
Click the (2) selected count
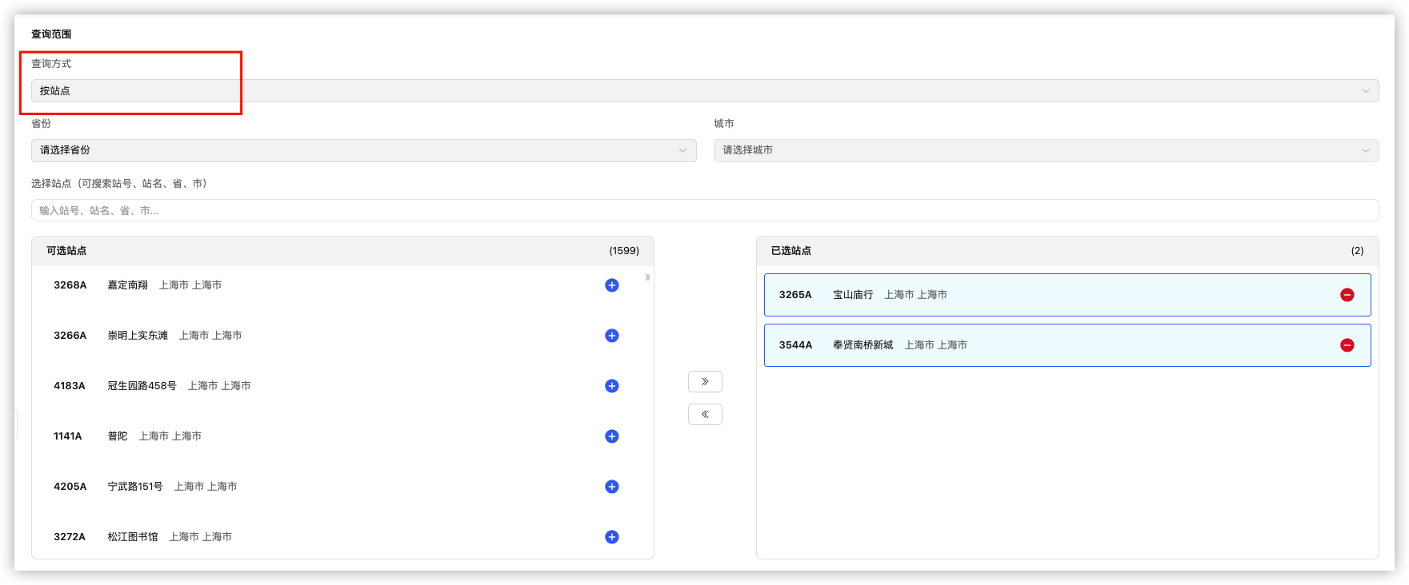[x=1357, y=251]
